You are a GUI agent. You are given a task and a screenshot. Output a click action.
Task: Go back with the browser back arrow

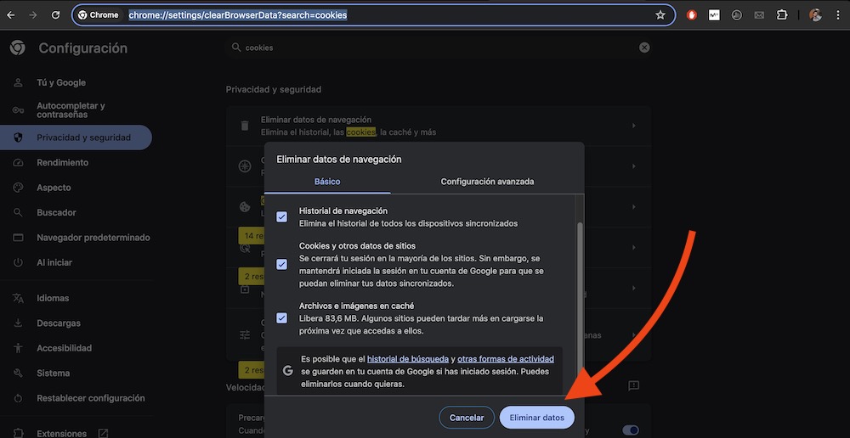click(x=11, y=15)
